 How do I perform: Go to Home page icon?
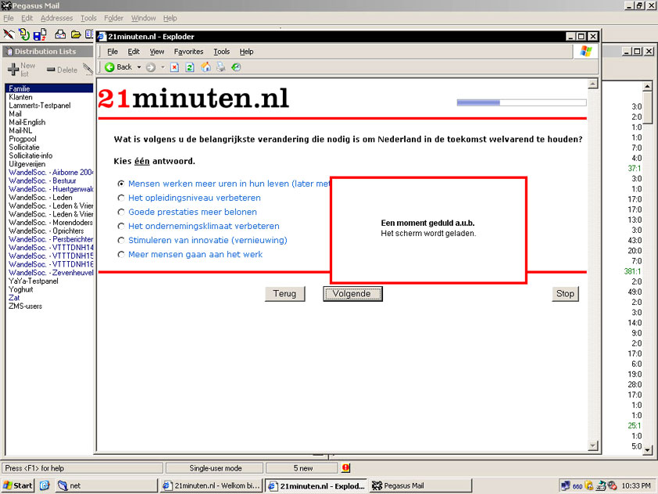click(206, 67)
